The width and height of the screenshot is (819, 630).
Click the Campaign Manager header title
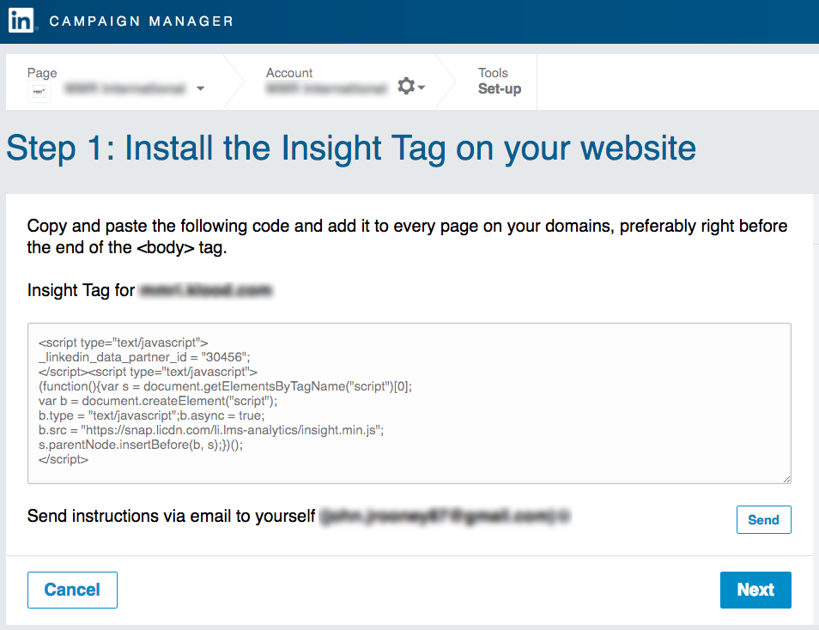(142, 21)
